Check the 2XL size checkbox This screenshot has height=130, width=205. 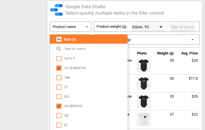coord(59,97)
